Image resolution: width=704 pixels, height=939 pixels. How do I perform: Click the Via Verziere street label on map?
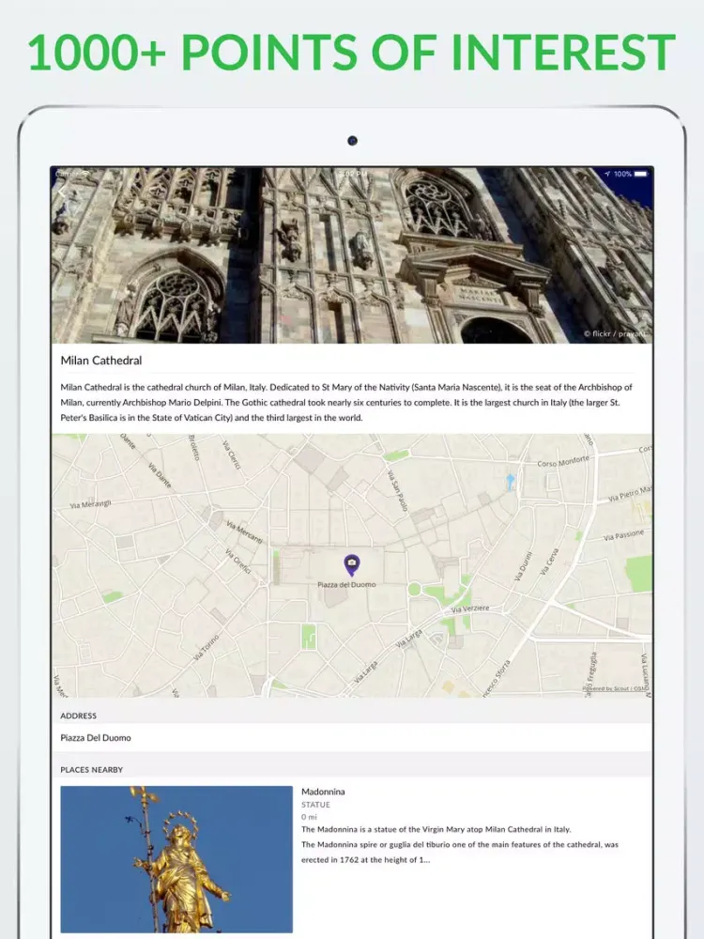[470, 608]
